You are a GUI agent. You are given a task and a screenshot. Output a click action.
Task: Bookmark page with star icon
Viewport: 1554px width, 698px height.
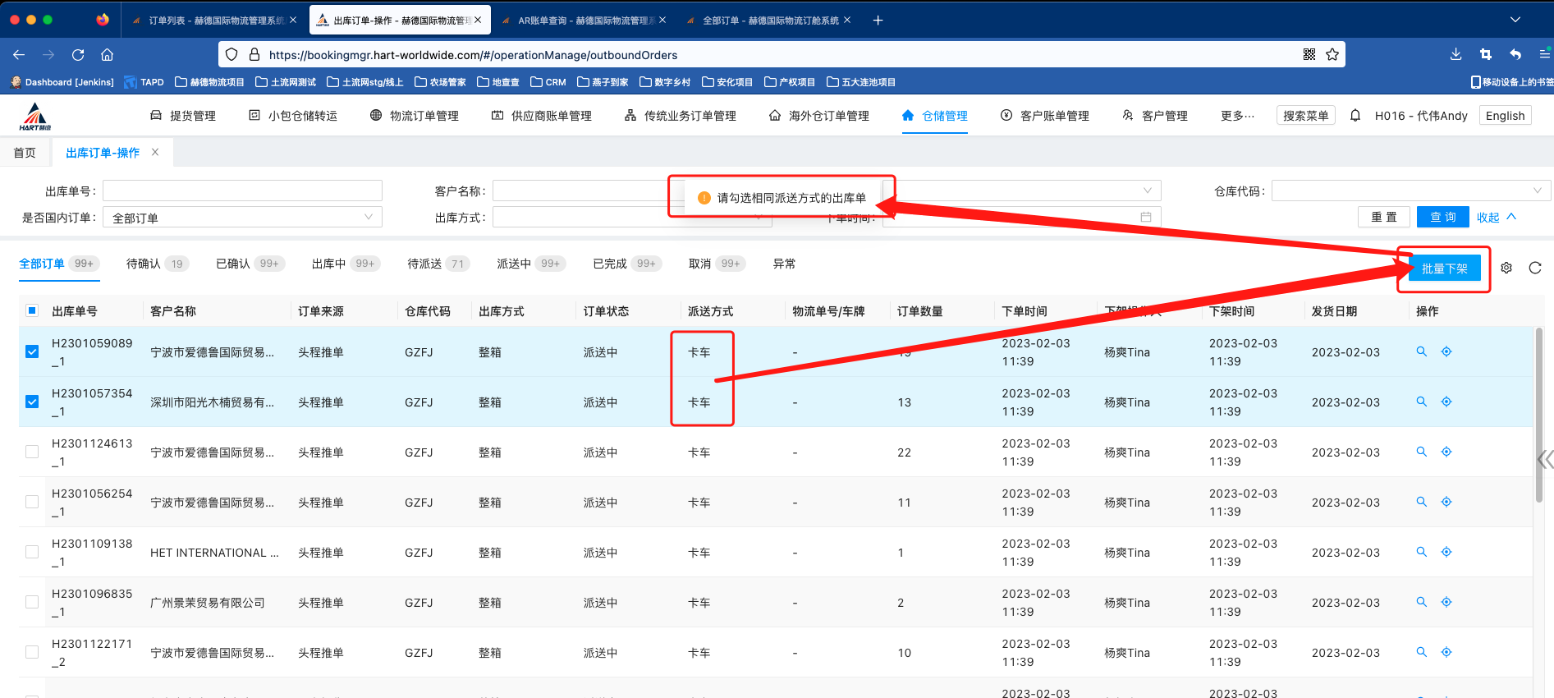click(x=1332, y=54)
